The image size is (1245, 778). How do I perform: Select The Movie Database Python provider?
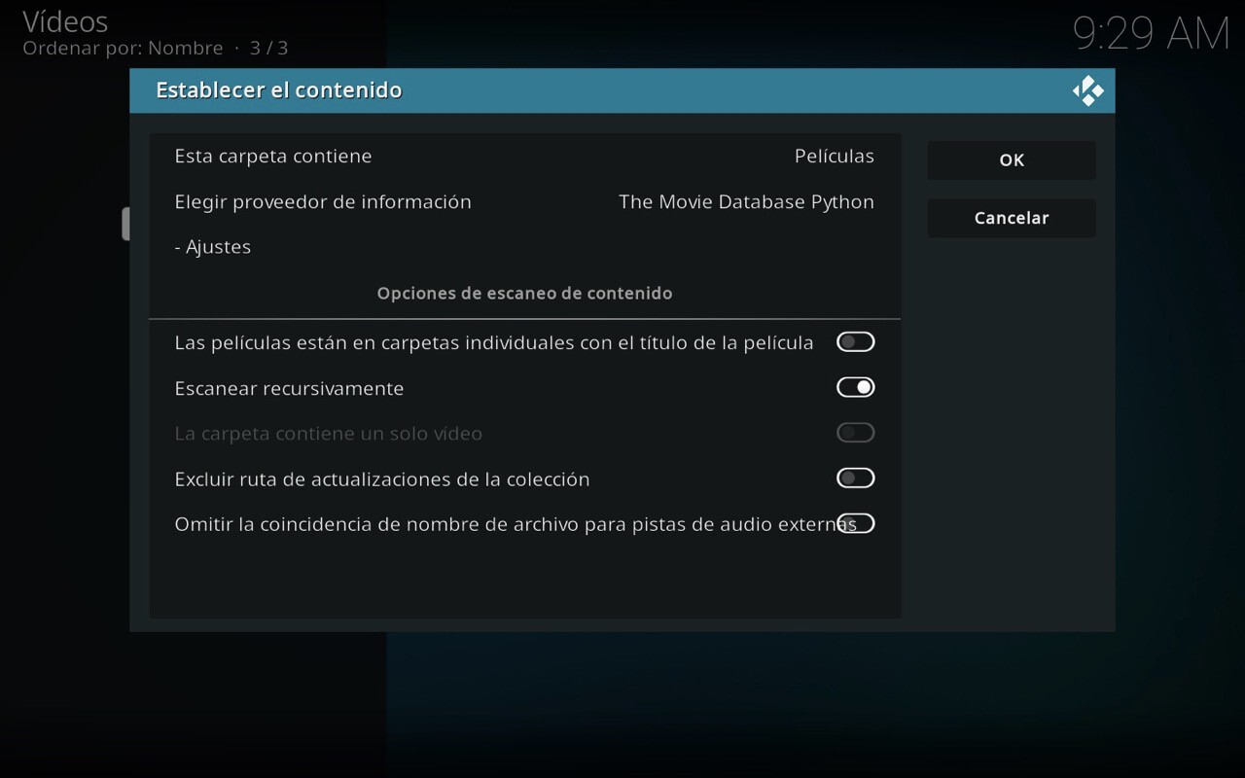pos(746,201)
